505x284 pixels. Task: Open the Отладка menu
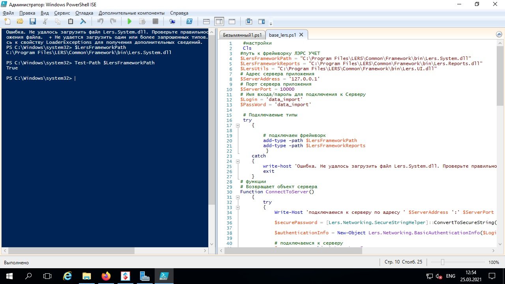point(84,13)
